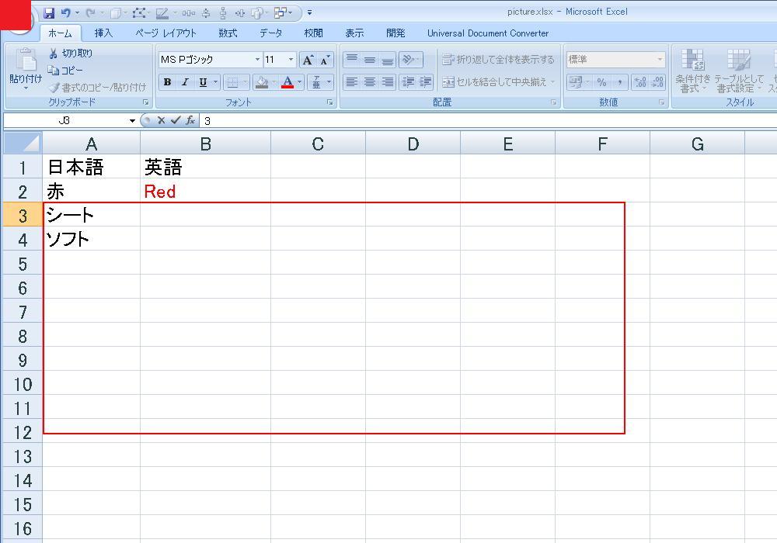The height and width of the screenshot is (543, 777).
Task: Decrease font size with small A icon
Action: click(x=325, y=61)
